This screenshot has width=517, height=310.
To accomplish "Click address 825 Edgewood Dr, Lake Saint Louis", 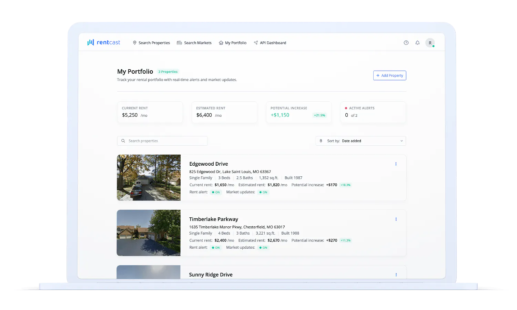I will coord(230,172).
